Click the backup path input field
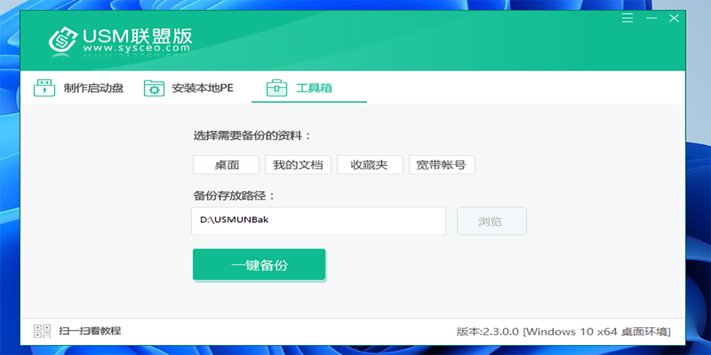 319,221
